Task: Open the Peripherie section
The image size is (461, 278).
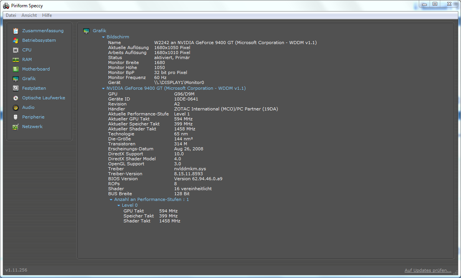Action: click(x=33, y=117)
